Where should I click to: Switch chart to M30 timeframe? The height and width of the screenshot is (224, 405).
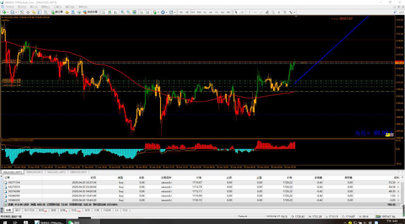(x=199, y=12)
